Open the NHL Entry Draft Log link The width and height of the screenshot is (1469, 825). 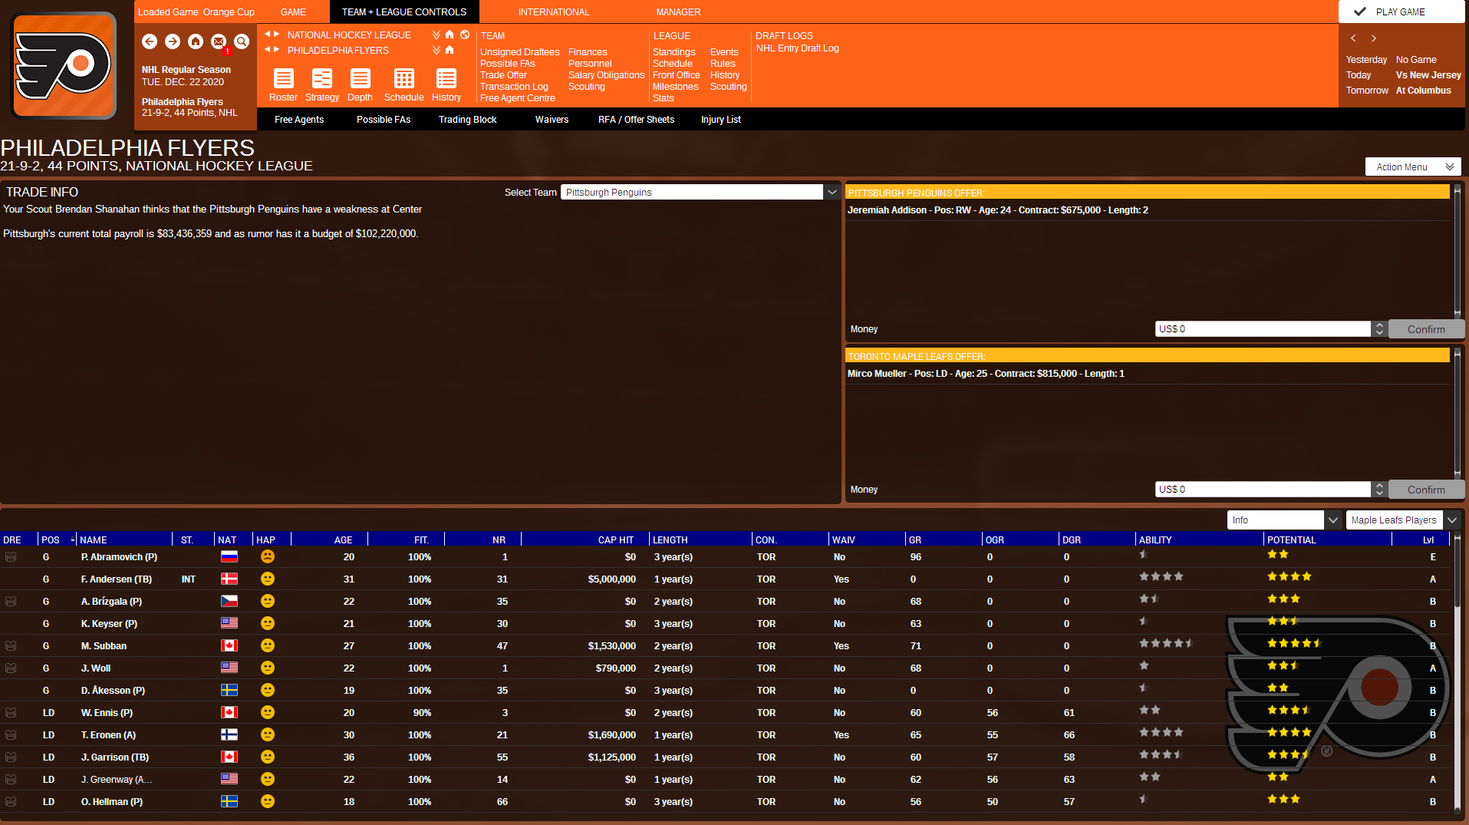click(797, 48)
